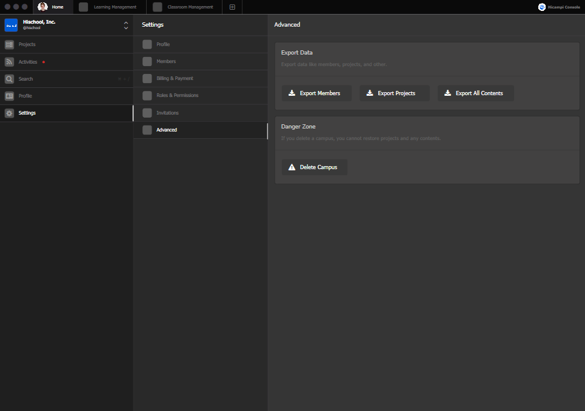This screenshot has height=411, width=585.
Task: Click the Projects icon in the sidebar
Action: [9, 44]
